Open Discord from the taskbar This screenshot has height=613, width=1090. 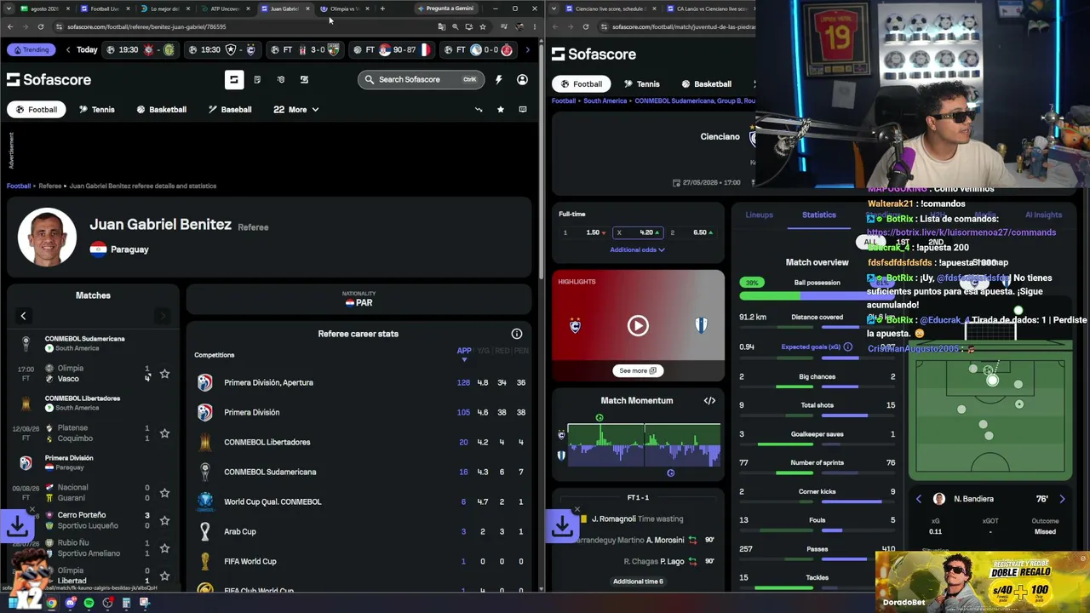coord(70,603)
